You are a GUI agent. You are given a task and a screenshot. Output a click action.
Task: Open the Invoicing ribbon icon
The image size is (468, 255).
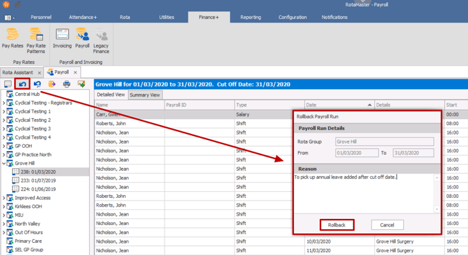pyautogui.click(x=63, y=38)
